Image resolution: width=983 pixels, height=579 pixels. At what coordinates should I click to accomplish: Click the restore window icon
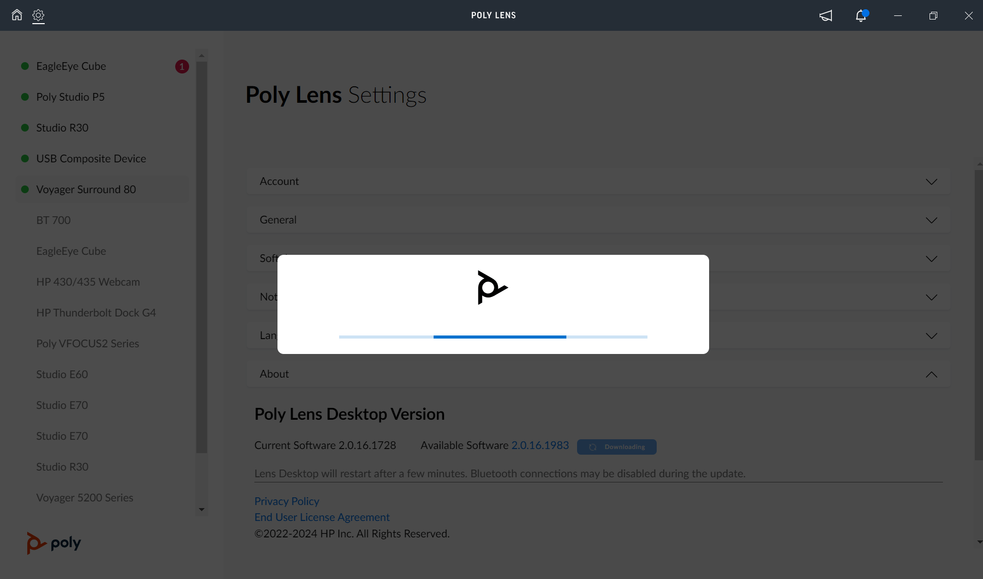tap(933, 15)
